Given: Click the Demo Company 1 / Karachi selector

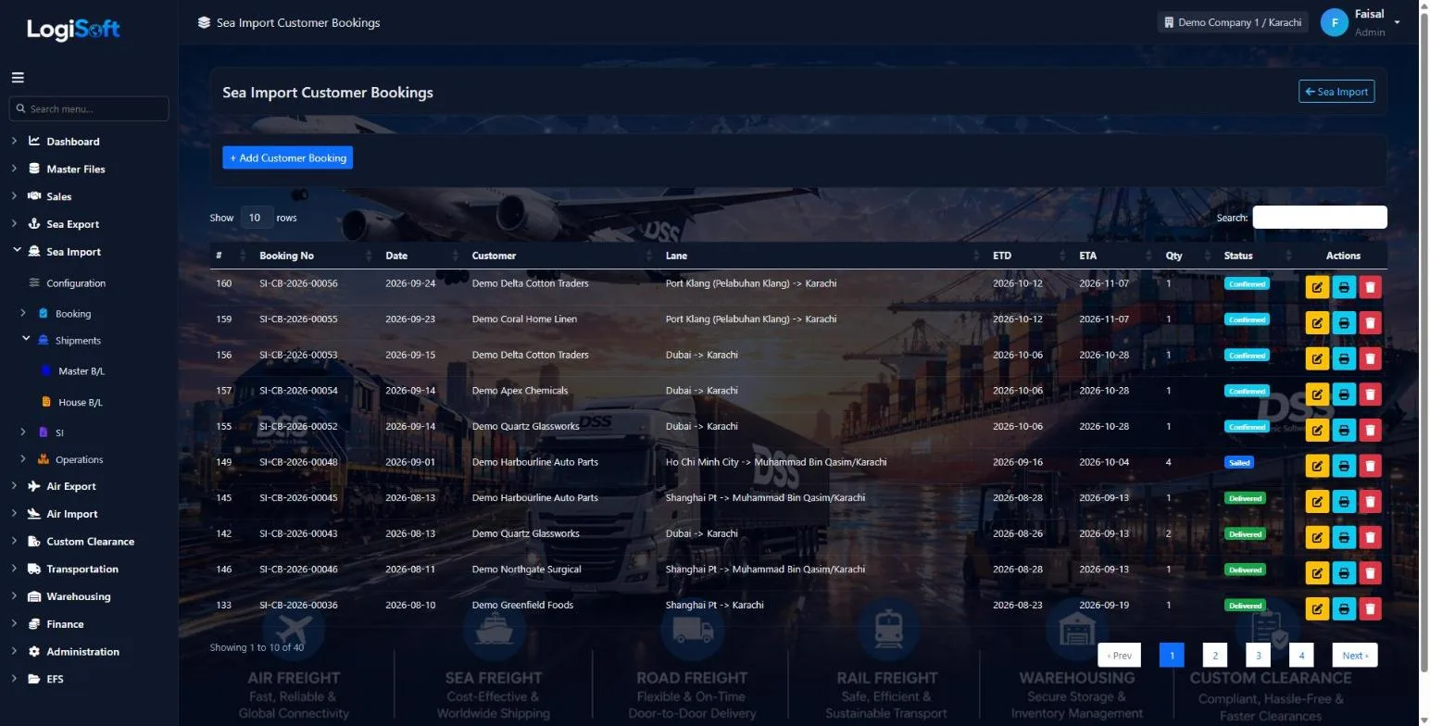Looking at the screenshot, I should (x=1233, y=22).
